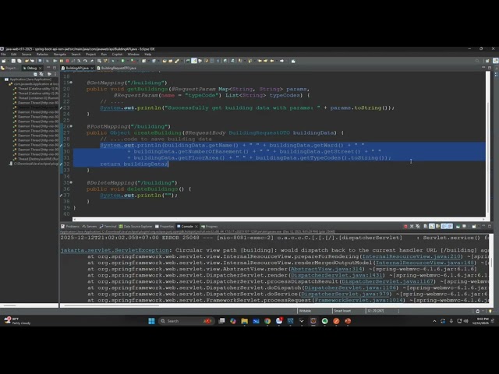
Task: Open InternalResourceView.java:210 stack trace link
Action: coord(412,256)
